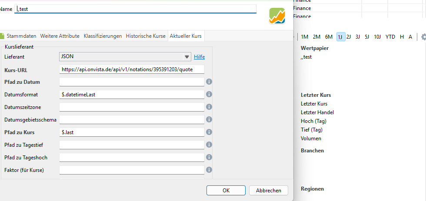Click the Branchen heading
Viewport: 426px width, 201px height.
(312, 151)
